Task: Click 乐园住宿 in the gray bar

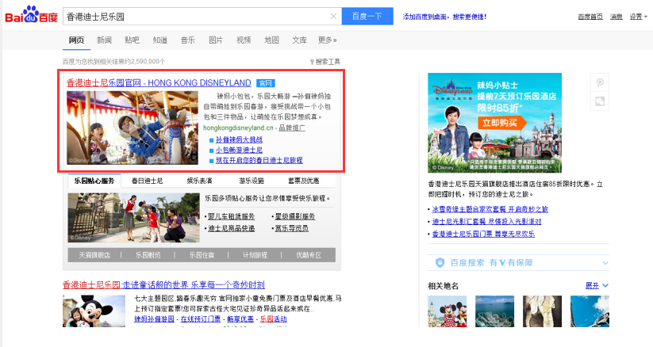Action: point(202,255)
